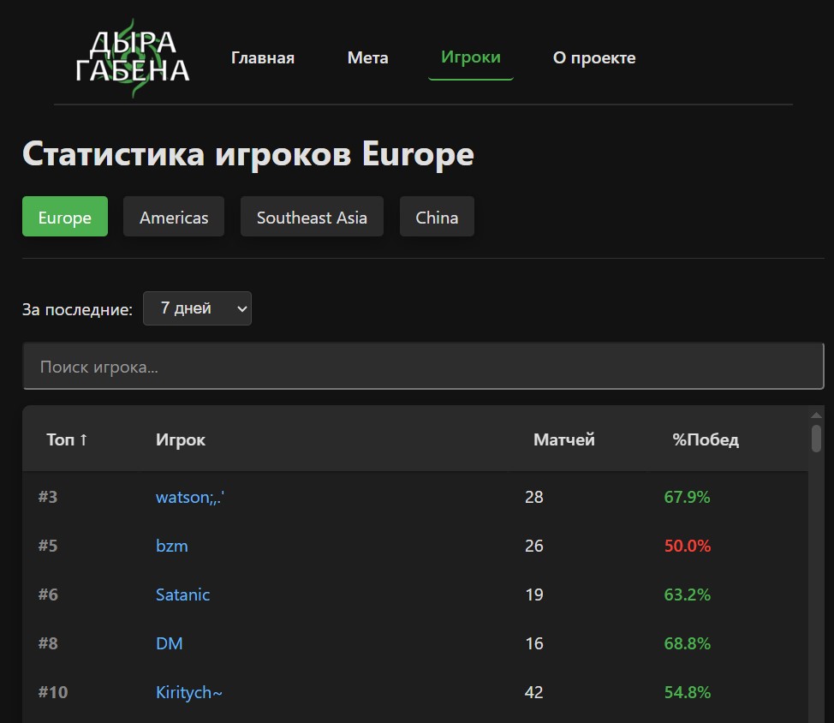The height and width of the screenshot is (723, 834).
Task: Open the DM player profile
Action: click(169, 643)
